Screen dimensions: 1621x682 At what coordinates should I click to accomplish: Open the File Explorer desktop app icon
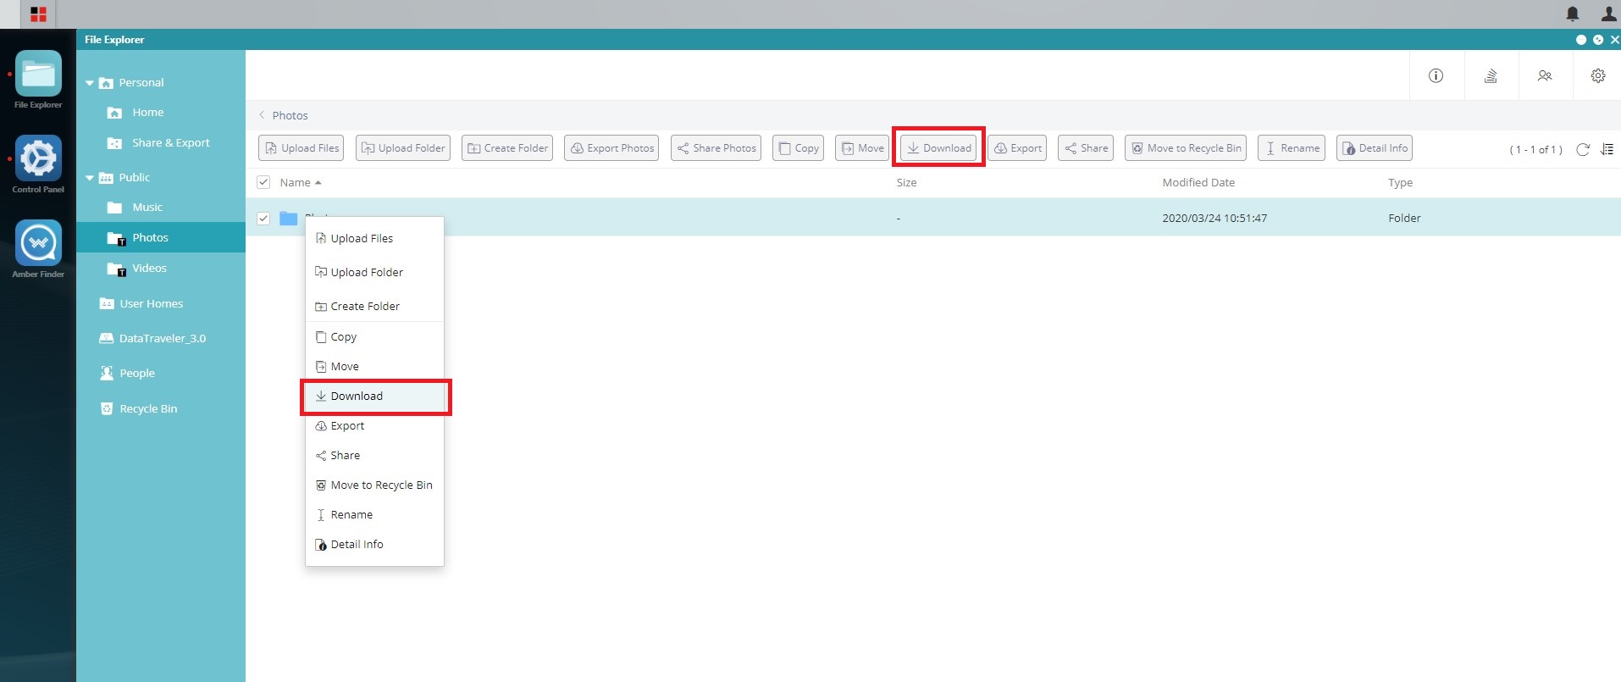click(x=38, y=75)
